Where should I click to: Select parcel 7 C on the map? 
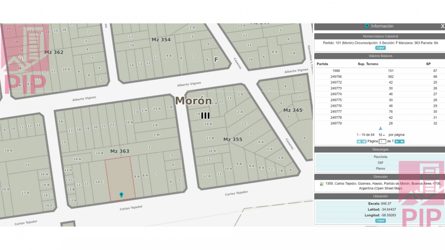(x=271, y=170)
